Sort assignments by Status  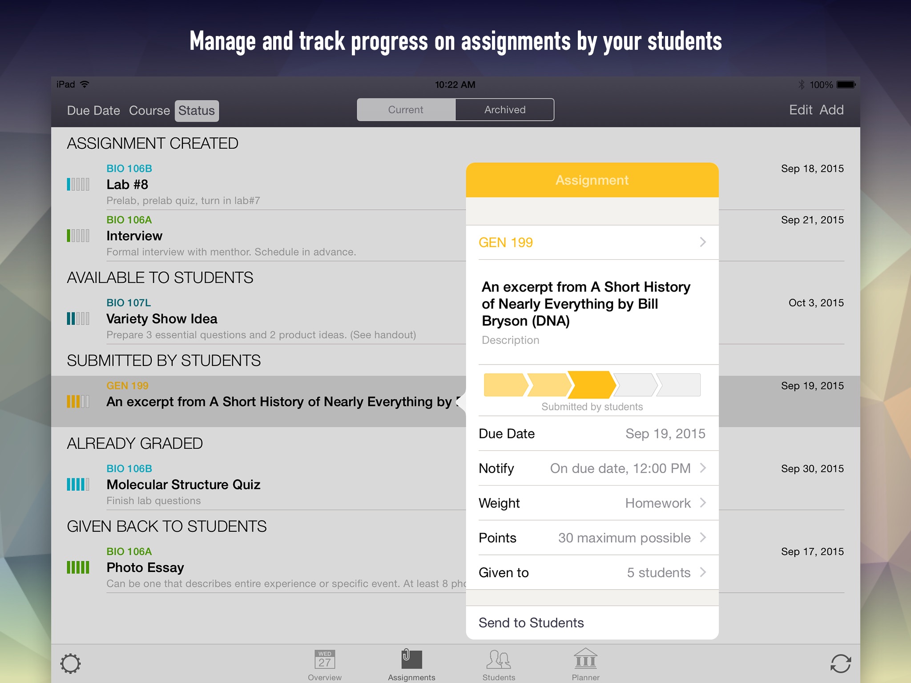197,111
